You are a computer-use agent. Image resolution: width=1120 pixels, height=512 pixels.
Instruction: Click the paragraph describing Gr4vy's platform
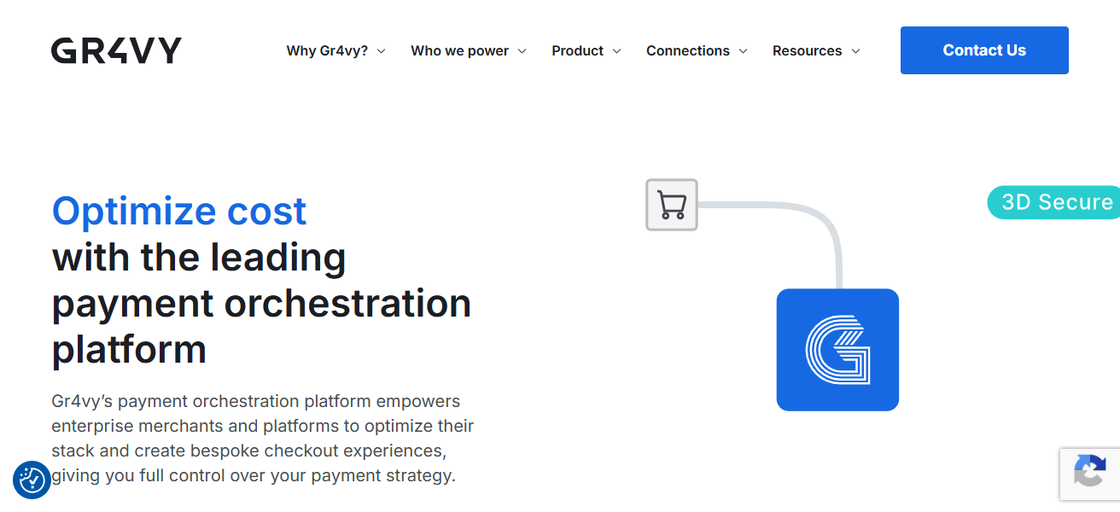pyautogui.click(x=262, y=438)
